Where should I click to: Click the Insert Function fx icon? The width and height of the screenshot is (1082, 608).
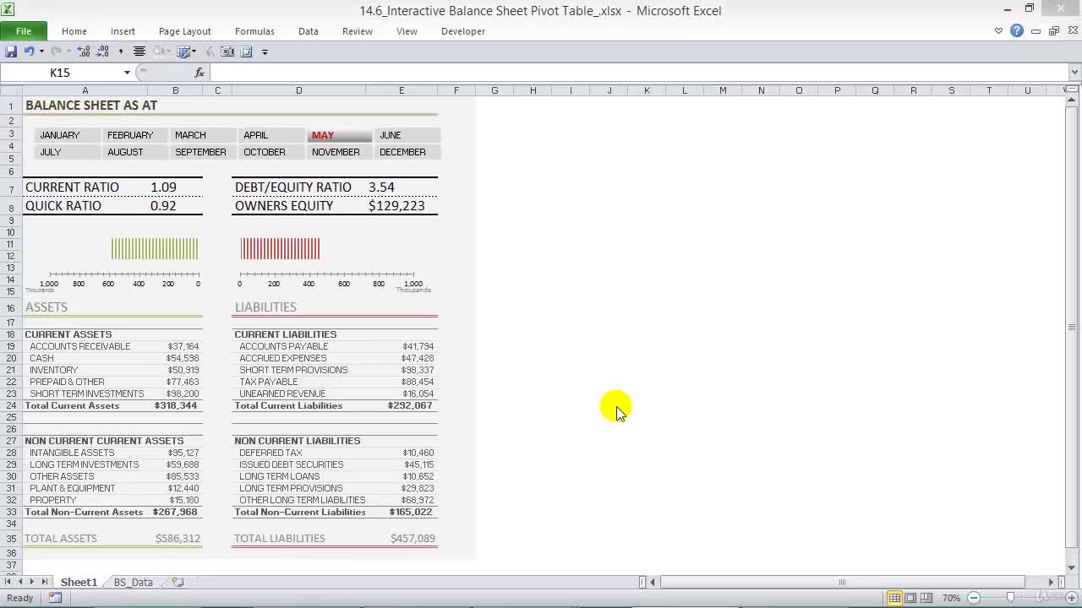[199, 73]
